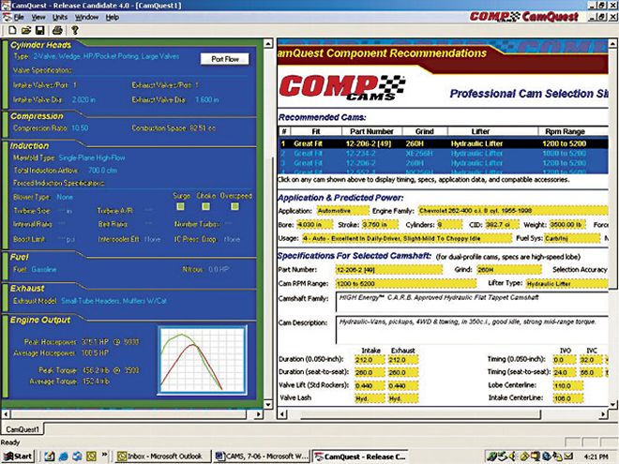Click the Fuel Gasoline value
The width and height of the screenshot is (619, 464).
click(x=44, y=269)
